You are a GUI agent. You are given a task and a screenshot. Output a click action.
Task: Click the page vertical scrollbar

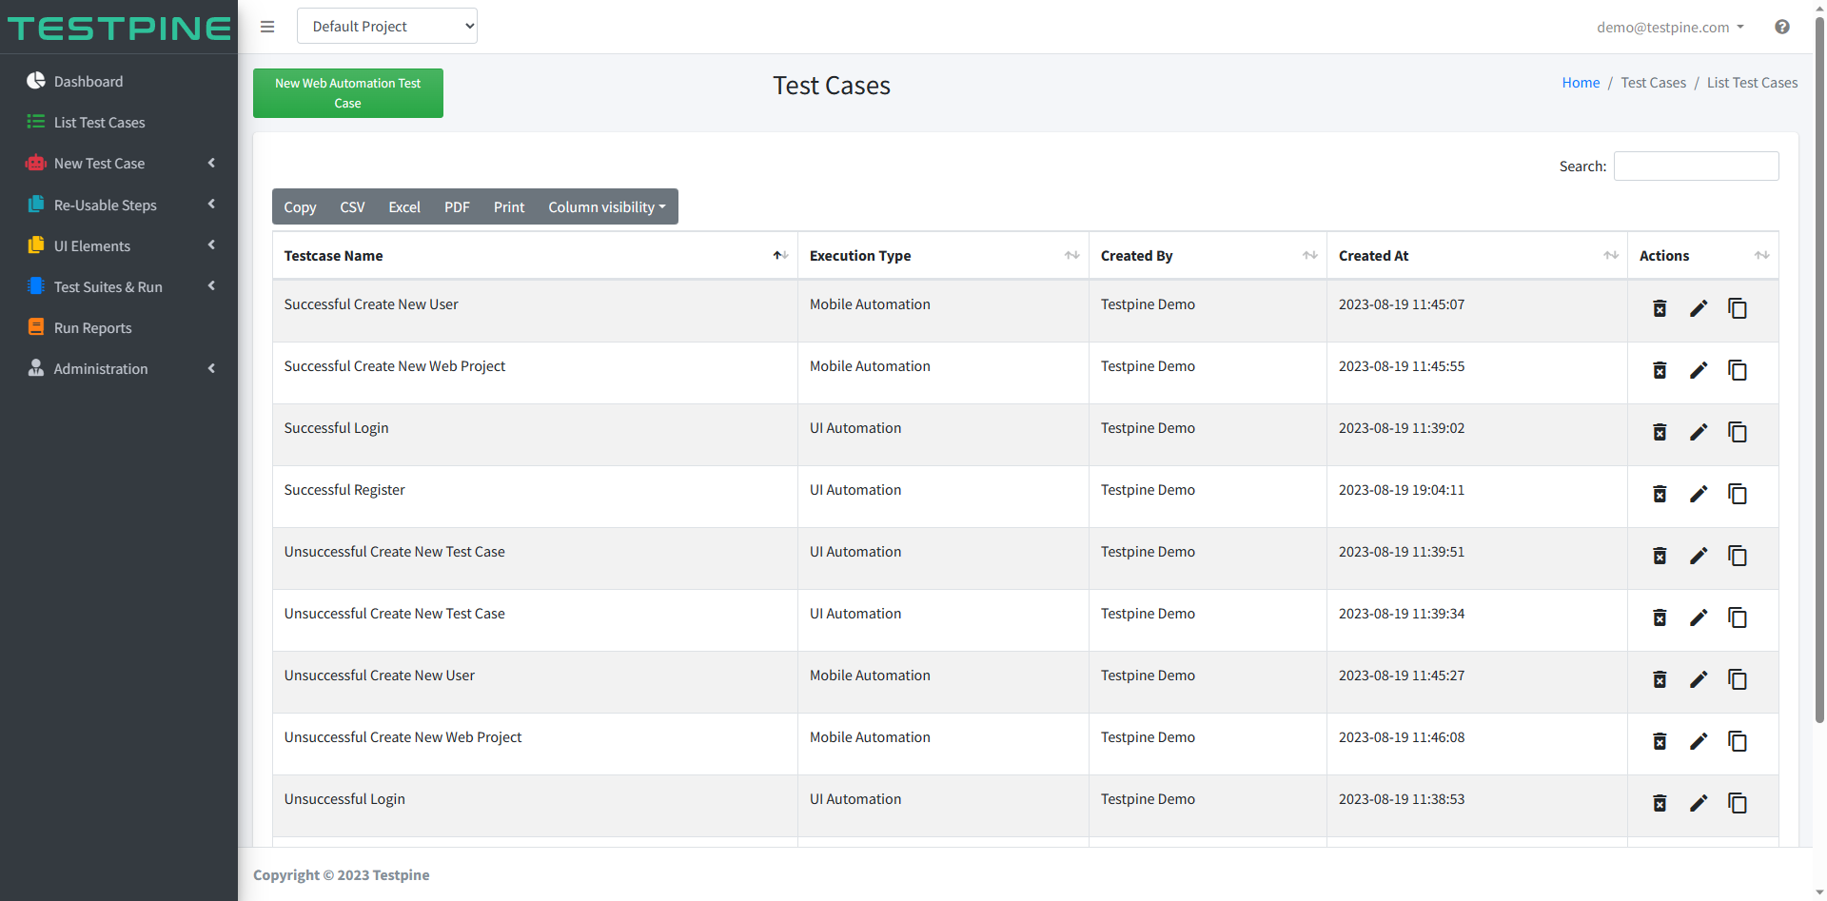click(x=1819, y=371)
